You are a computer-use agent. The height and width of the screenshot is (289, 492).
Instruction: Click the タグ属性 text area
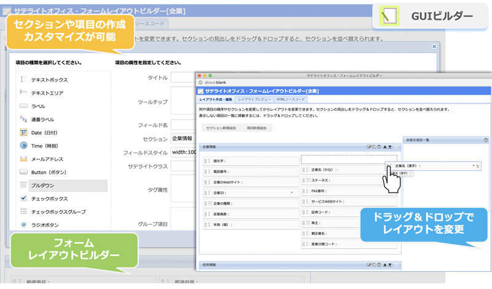pos(183,188)
